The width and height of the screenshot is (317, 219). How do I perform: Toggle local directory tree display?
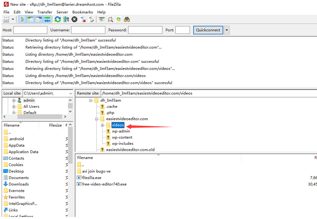(31, 19)
